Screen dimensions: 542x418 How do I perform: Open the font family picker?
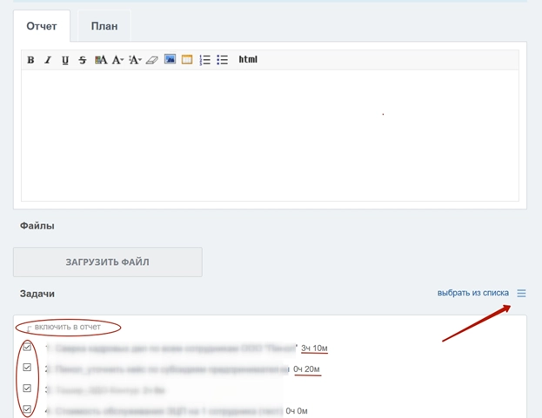coord(101,60)
